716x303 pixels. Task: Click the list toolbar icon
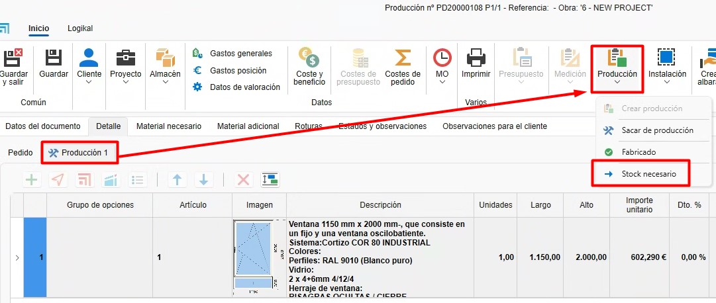point(137,180)
